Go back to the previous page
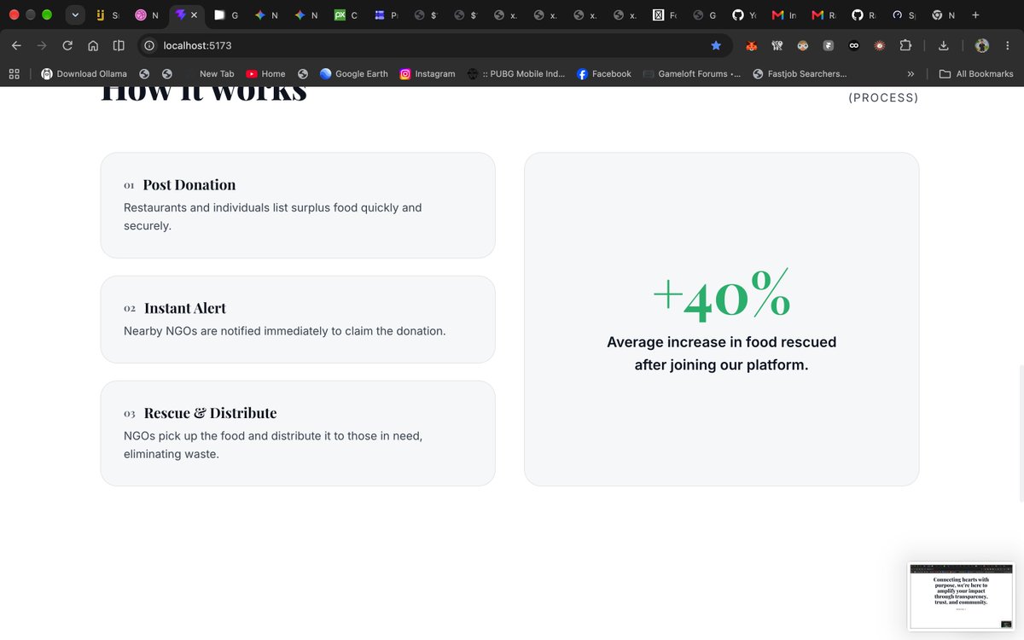1024x640 pixels. pyautogui.click(x=16, y=45)
